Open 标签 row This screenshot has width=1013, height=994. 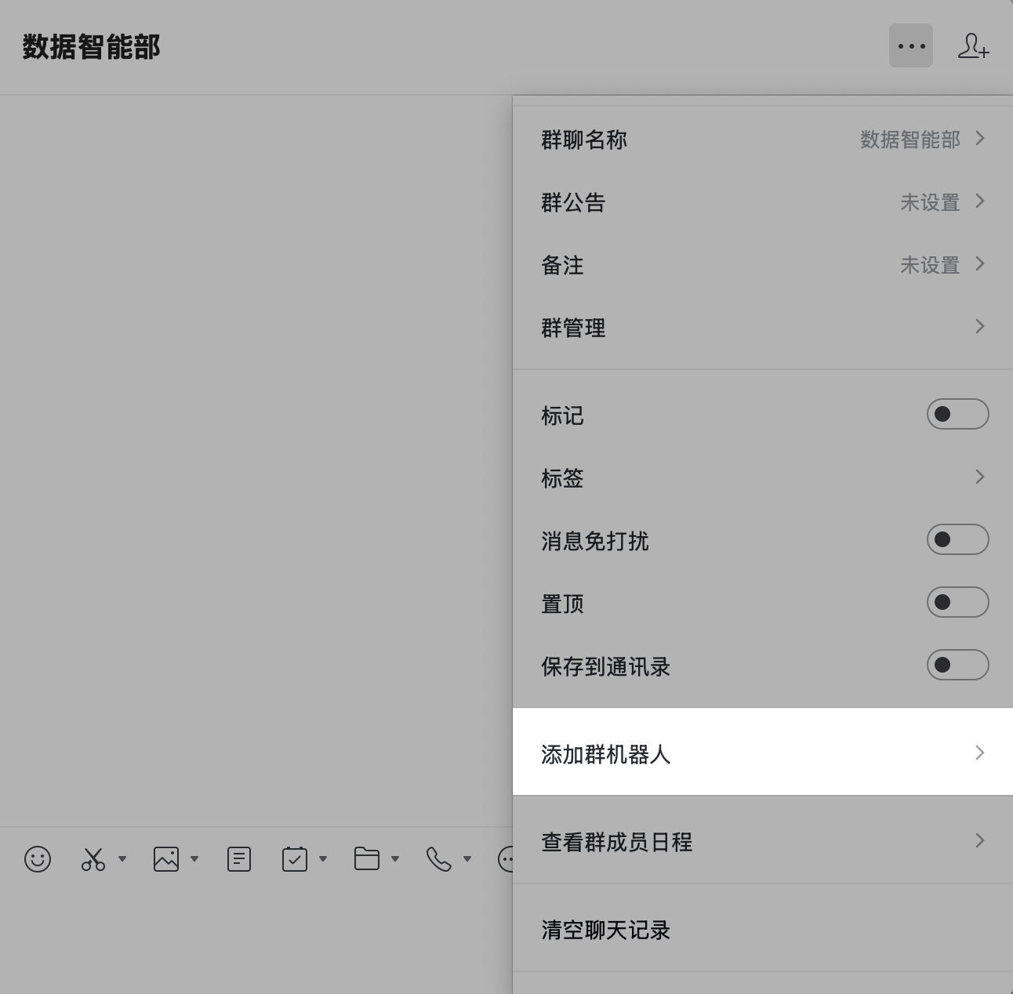[763, 477]
